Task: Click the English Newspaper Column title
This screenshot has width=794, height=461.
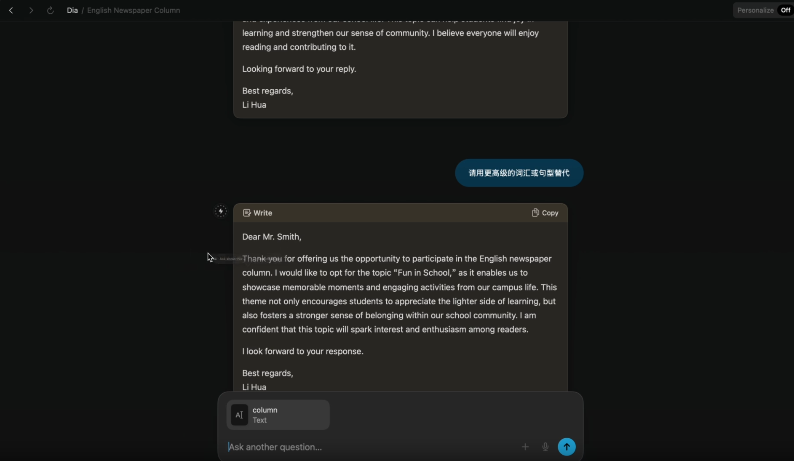Action: pos(134,11)
